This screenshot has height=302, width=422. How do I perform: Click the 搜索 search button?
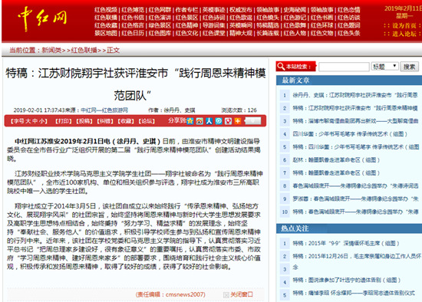pyautogui.click(x=410, y=67)
